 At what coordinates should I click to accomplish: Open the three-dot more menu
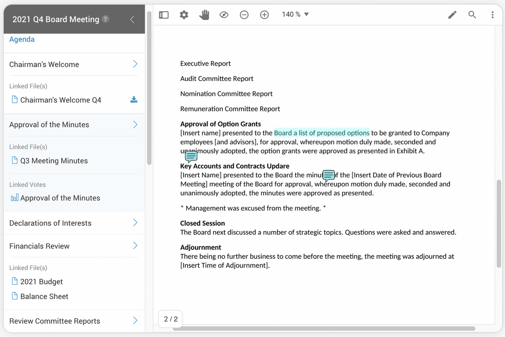[x=492, y=15]
